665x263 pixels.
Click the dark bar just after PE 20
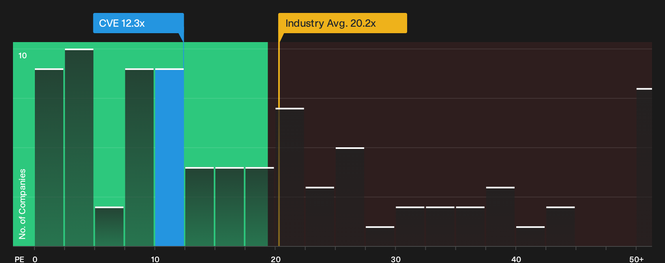point(290,177)
